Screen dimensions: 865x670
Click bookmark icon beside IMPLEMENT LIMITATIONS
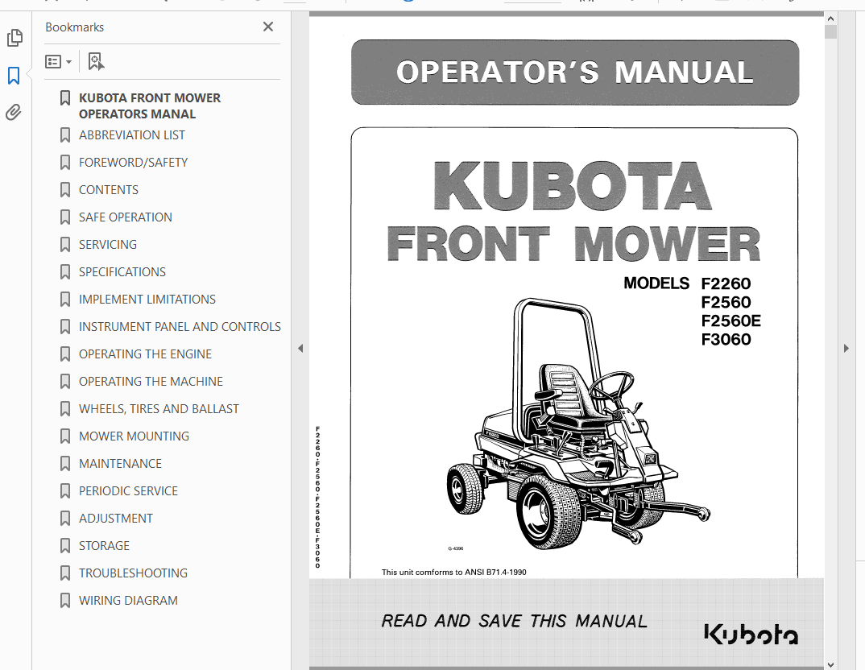pos(65,300)
